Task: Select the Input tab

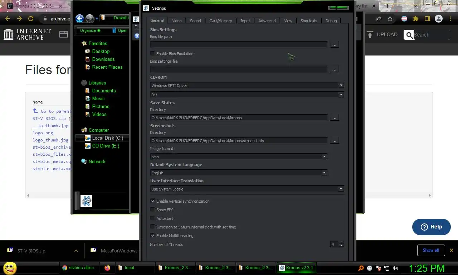Action: [x=245, y=21]
